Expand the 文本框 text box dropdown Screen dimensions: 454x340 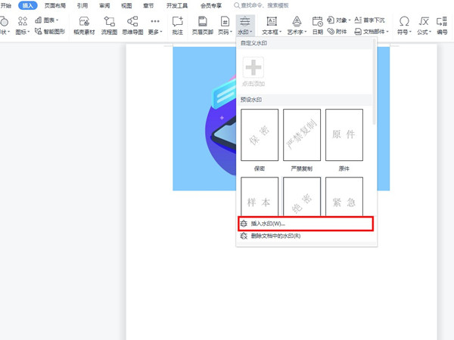click(272, 33)
